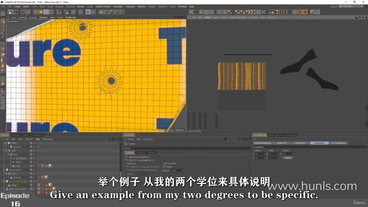
Task: Switch to the Relax UV tab
Action: point(281,143)
